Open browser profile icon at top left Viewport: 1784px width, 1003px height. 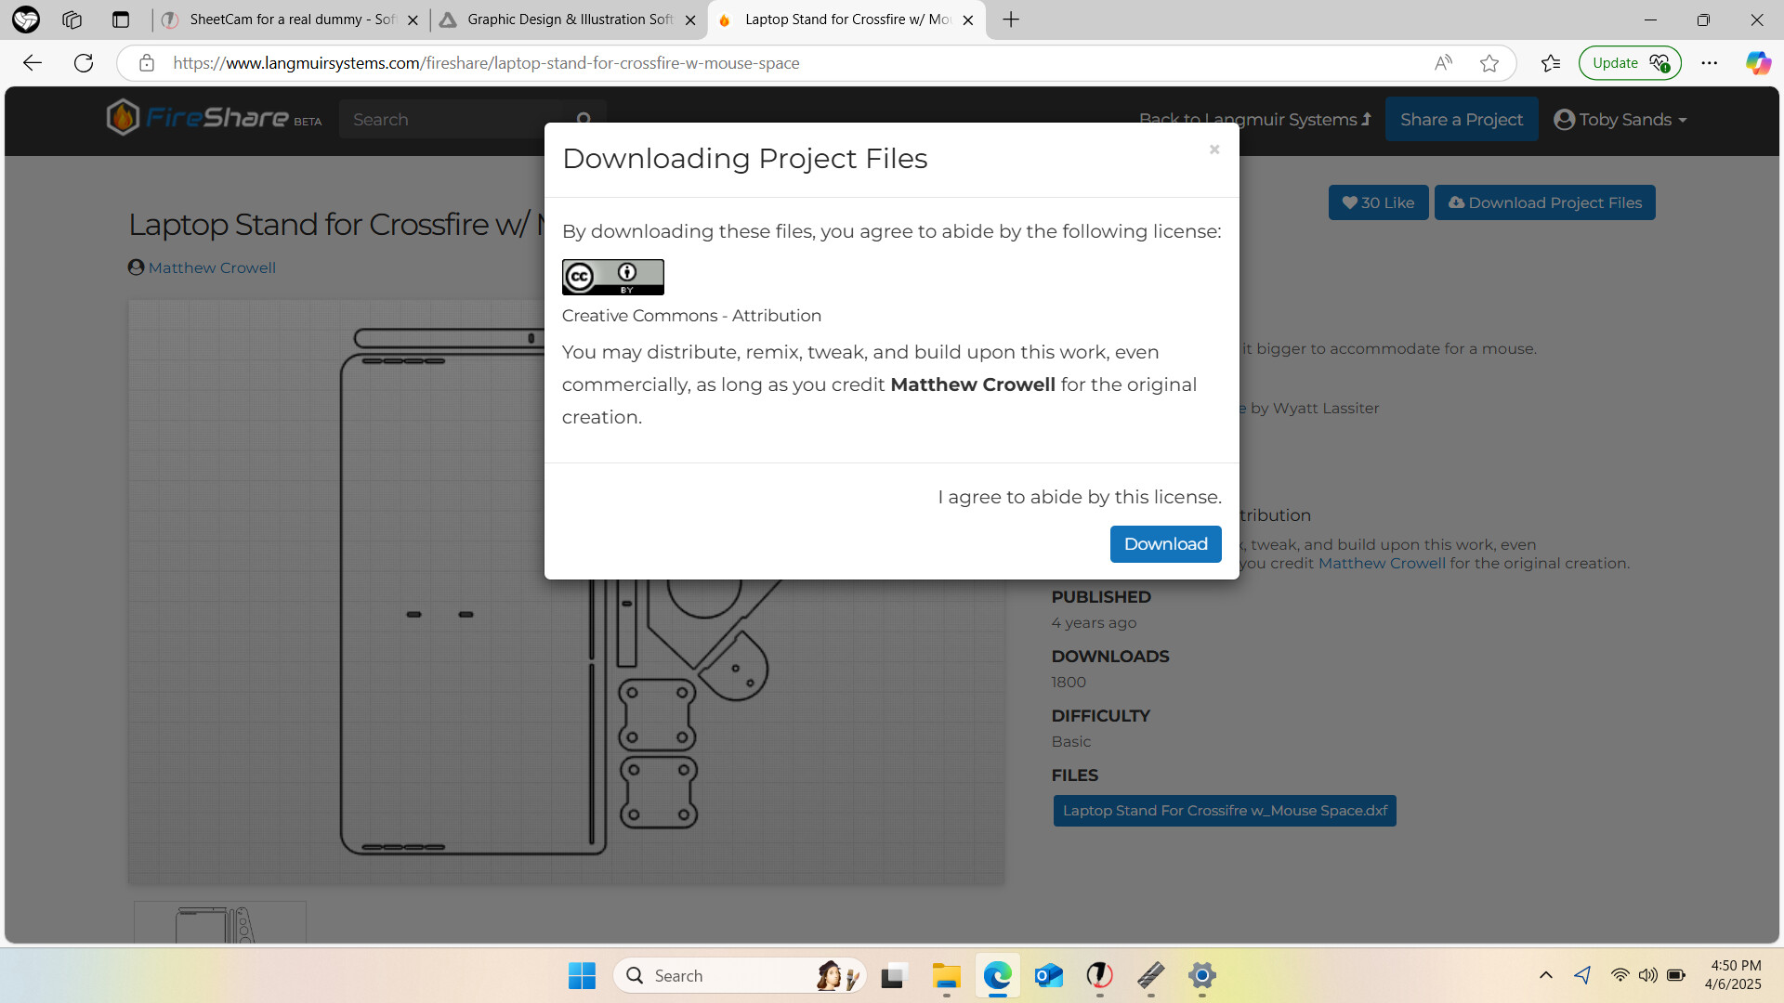click(x=26, y=20)
